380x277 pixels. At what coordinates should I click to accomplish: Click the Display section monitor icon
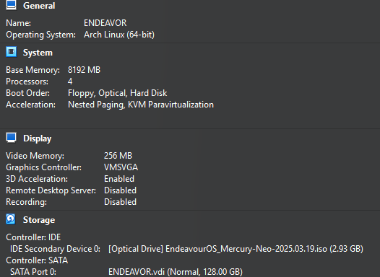click(x=11, y=138)
